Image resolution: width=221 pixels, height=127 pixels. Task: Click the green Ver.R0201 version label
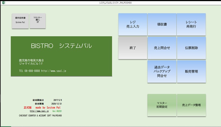(58, 111)
